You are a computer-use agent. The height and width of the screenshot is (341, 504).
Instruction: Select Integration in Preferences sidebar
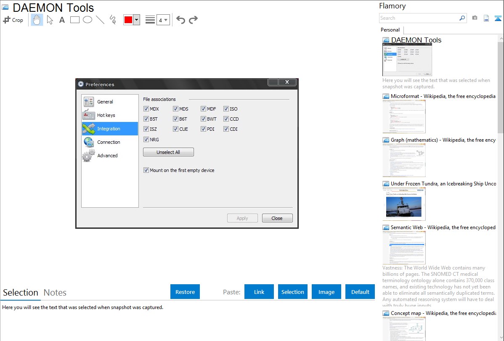click(x=110, y=129)
